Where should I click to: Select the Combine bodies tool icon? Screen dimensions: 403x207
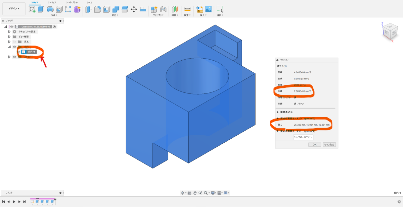point(116,9)
